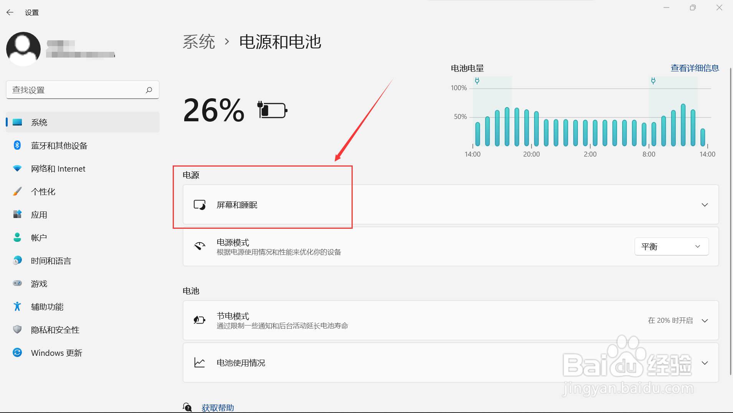Click the Personalization brush icon
The image size is (733, 413).
coord(17,192)
